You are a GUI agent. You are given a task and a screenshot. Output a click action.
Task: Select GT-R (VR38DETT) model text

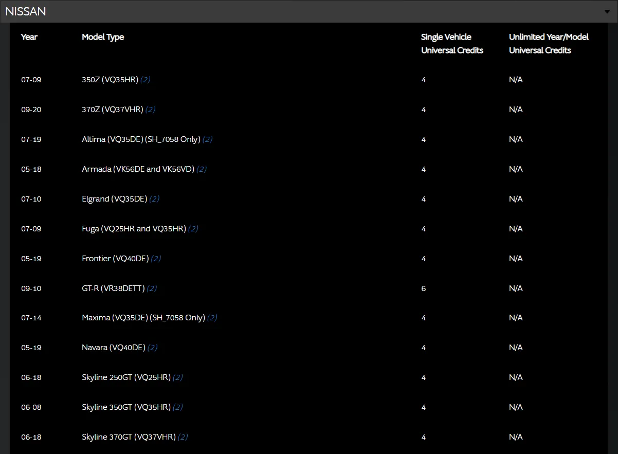pos(113,288)
